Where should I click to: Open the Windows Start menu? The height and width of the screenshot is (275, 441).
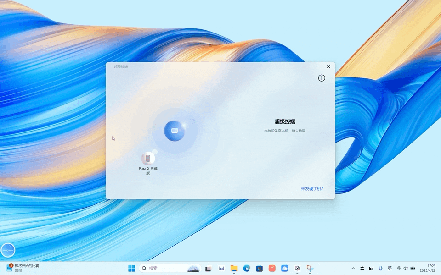click(132, 268)
